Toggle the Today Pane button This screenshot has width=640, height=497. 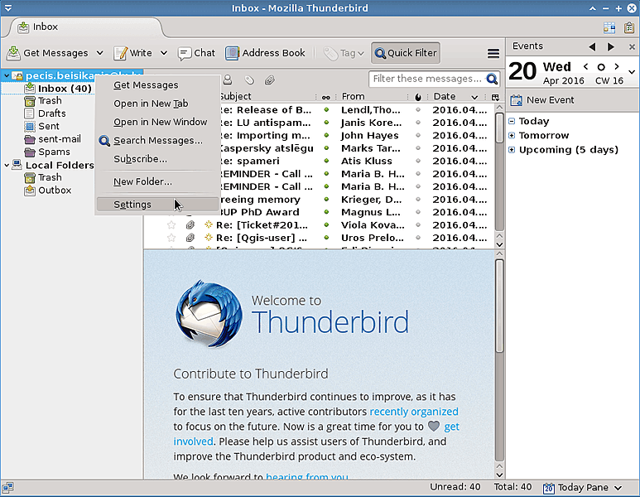pyautogui.click(x=582, y=488)
